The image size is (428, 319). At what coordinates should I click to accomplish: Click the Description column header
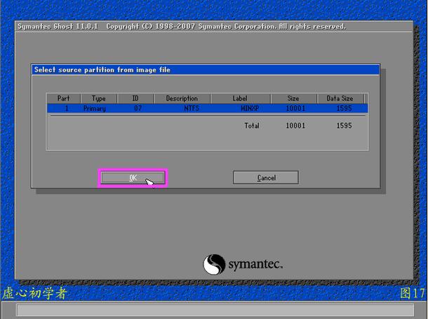[x=182, y=98]
